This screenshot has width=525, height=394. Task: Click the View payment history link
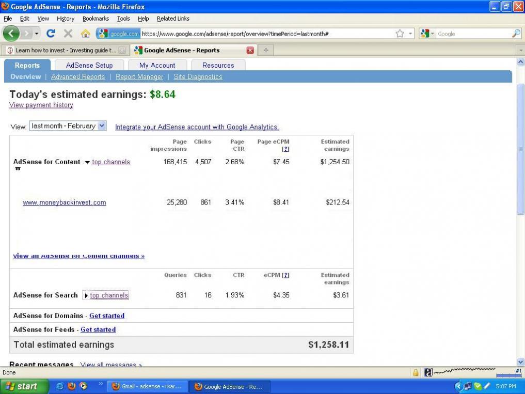(41, 105)
